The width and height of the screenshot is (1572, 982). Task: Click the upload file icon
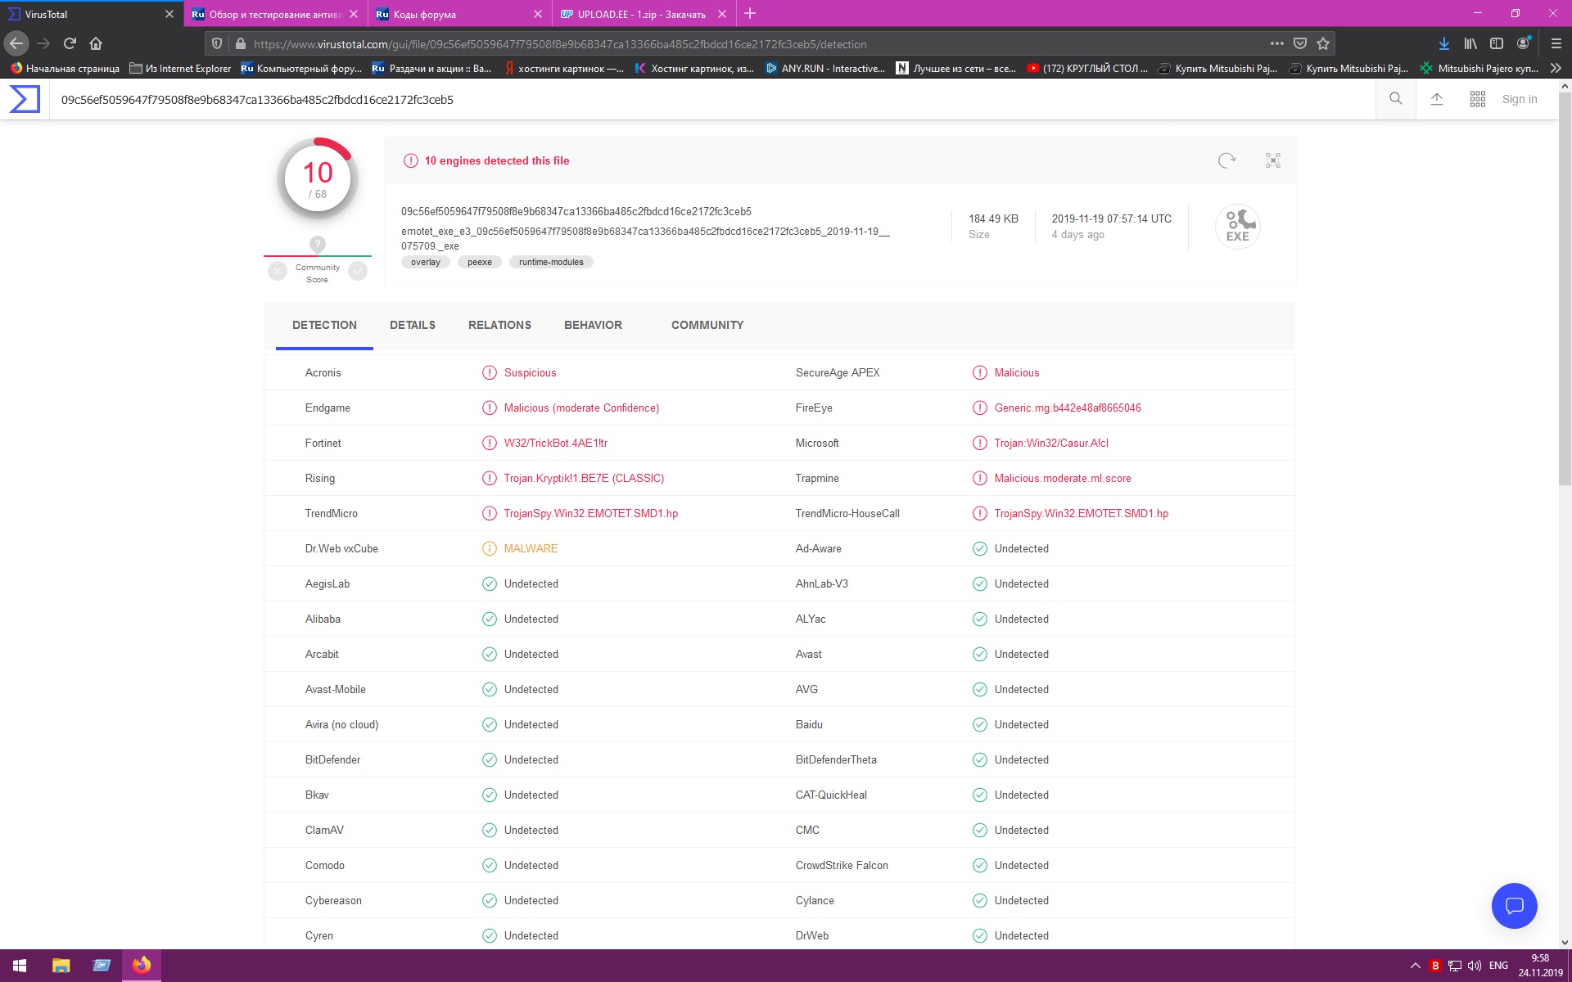coord(1437,99)
